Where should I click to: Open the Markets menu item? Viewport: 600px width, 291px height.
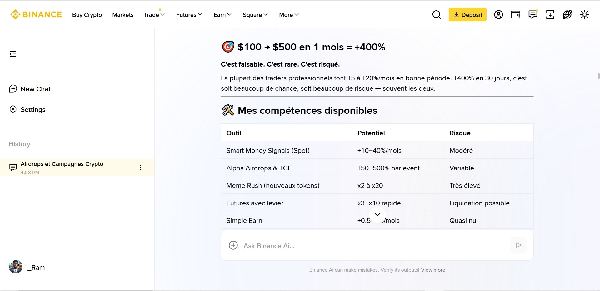123,15
